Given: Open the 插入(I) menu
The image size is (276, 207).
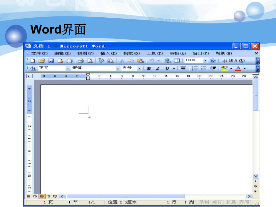Looking at the screenshot, I should pyautogui.click(x=108, y=53).
